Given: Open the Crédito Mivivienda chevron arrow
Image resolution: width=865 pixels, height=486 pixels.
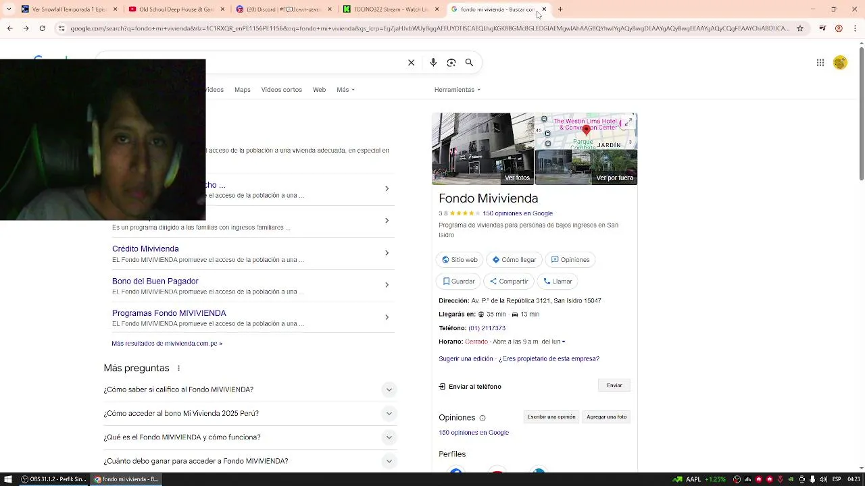Looking at the screenshot, I should (x=387, y=253).
